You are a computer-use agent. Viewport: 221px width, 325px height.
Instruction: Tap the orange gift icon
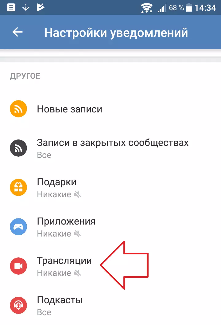pyautogui.click(x=18, y=187)
